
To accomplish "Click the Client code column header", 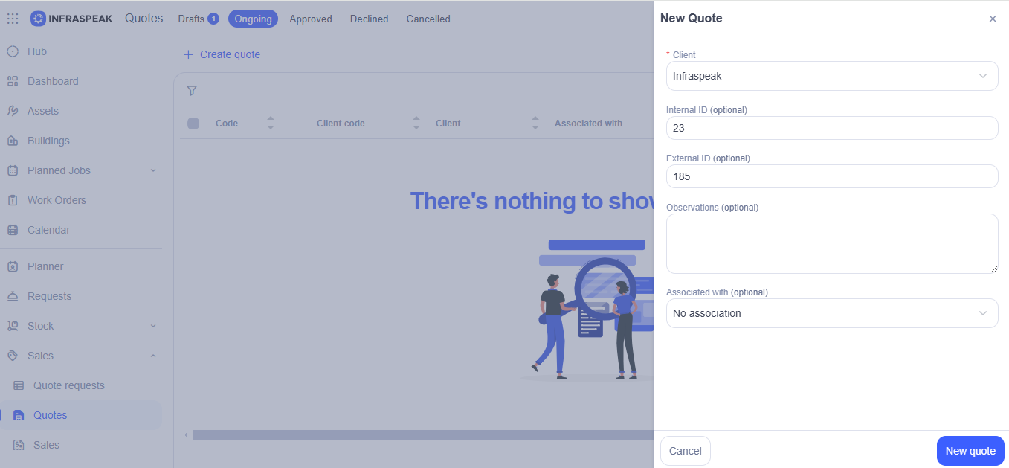I will pos(341,124).
